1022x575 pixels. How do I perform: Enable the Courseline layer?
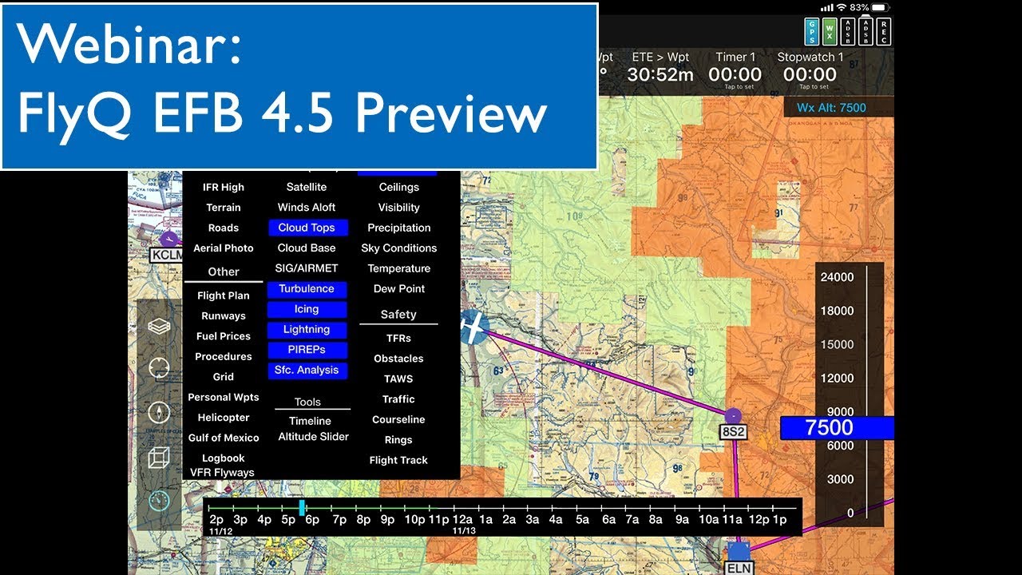398,419
